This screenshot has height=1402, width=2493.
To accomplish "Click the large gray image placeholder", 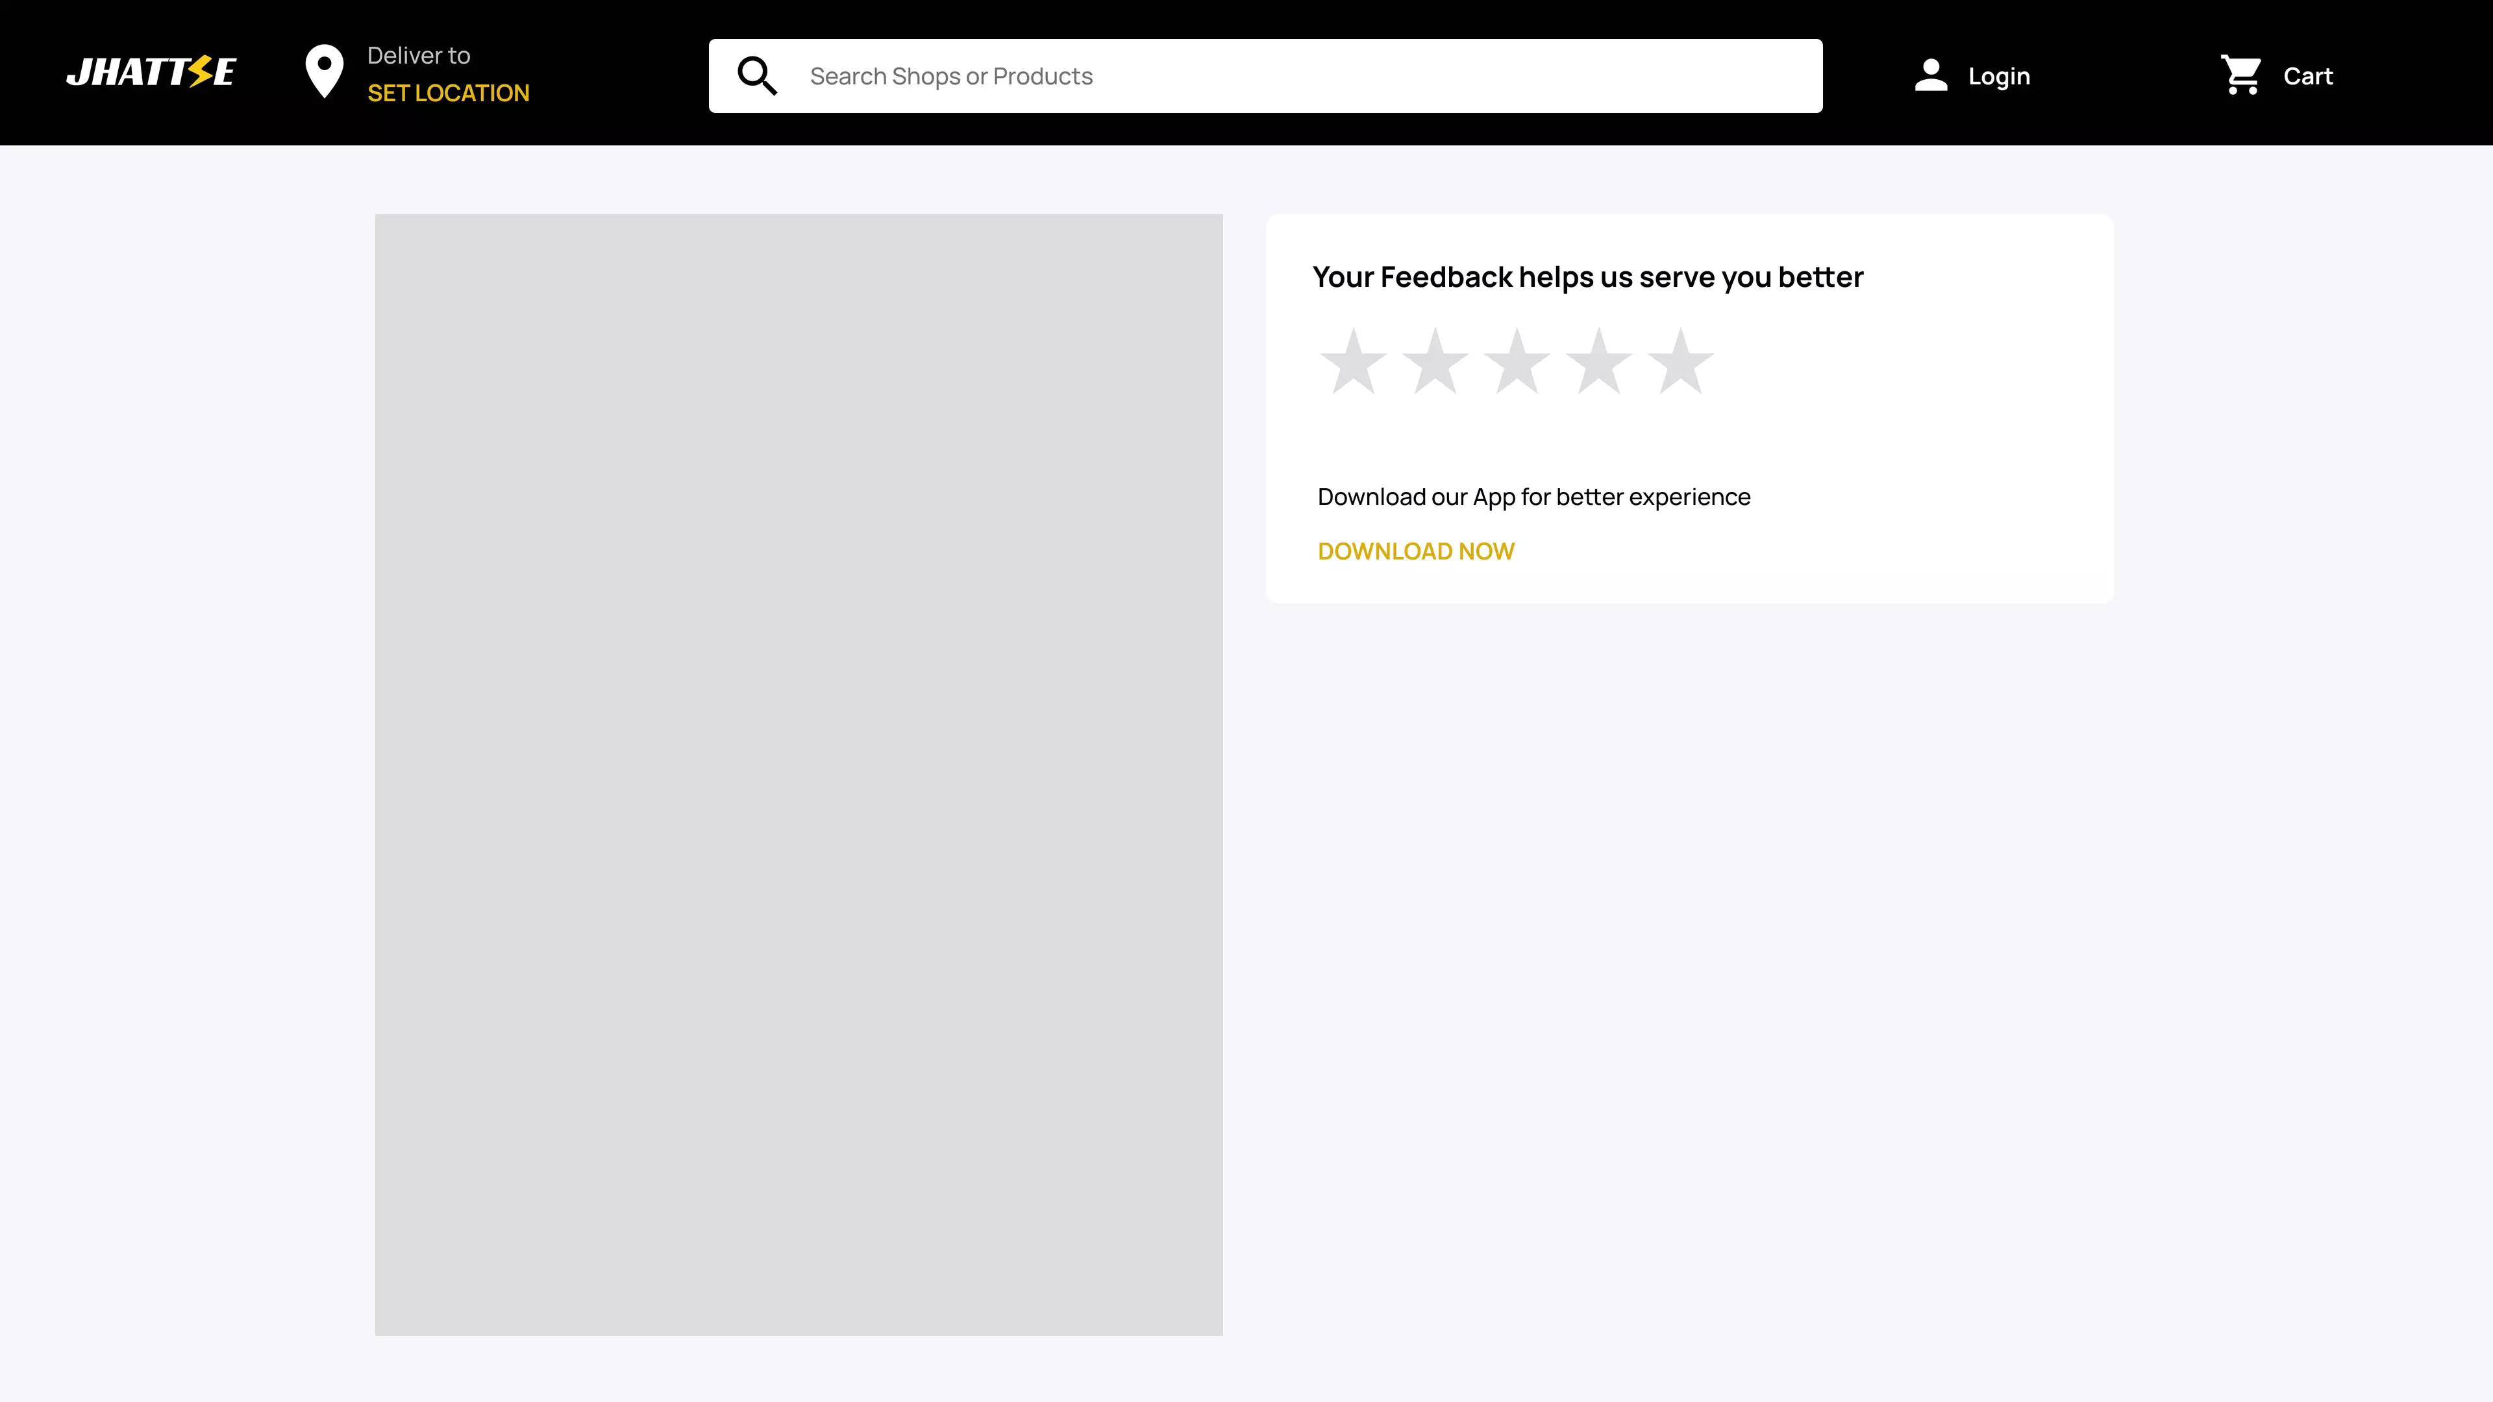I will click(x=799, y=774).
